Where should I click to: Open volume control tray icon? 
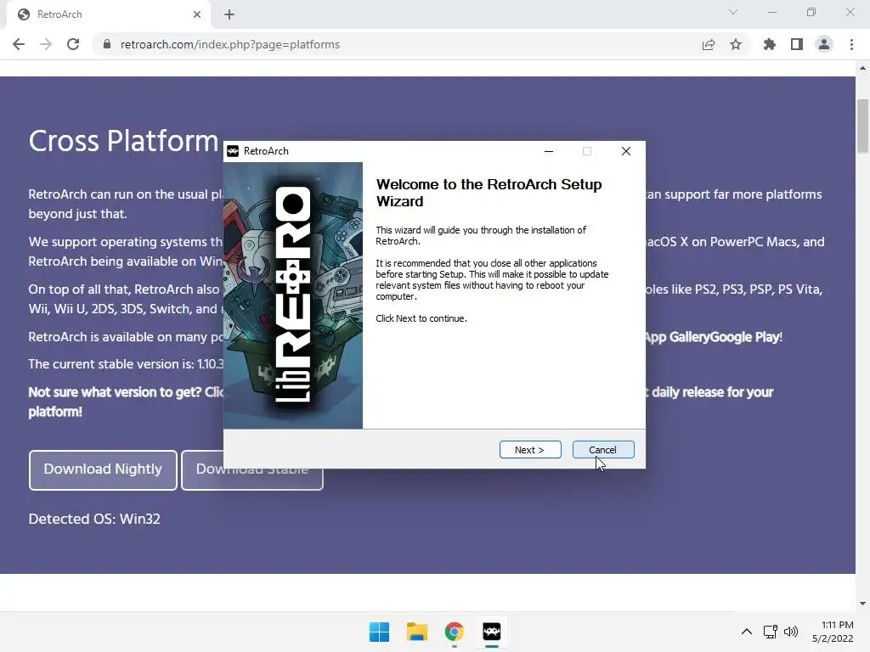click(791, 632)
